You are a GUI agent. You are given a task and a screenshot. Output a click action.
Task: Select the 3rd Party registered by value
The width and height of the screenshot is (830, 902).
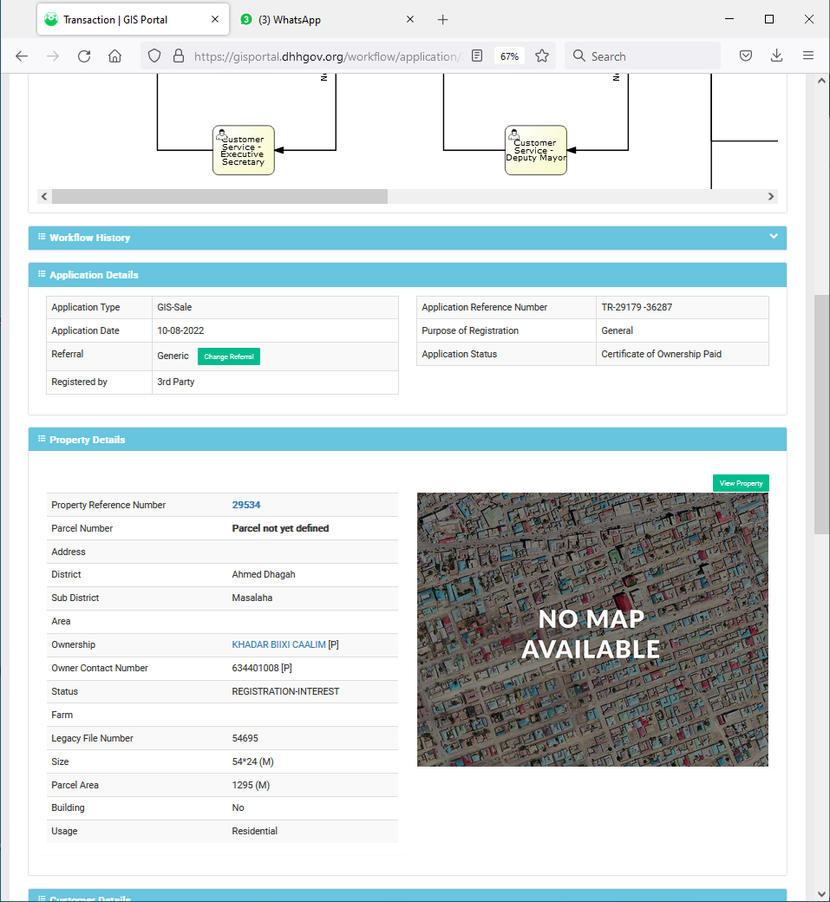click(x=176, y=382)
